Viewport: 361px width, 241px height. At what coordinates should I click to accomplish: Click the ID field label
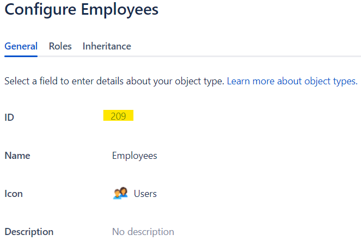point(9,118)
